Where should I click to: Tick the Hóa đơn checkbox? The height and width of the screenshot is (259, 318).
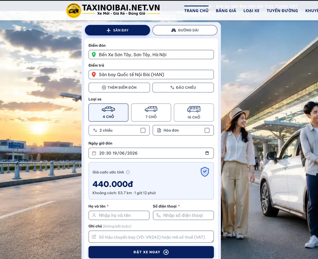coord(207,130)
